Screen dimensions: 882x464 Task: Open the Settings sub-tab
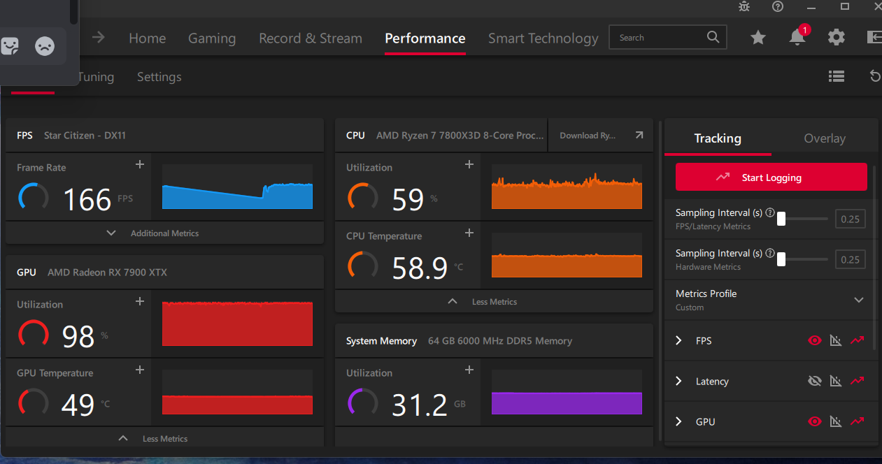tap(159, 77)
